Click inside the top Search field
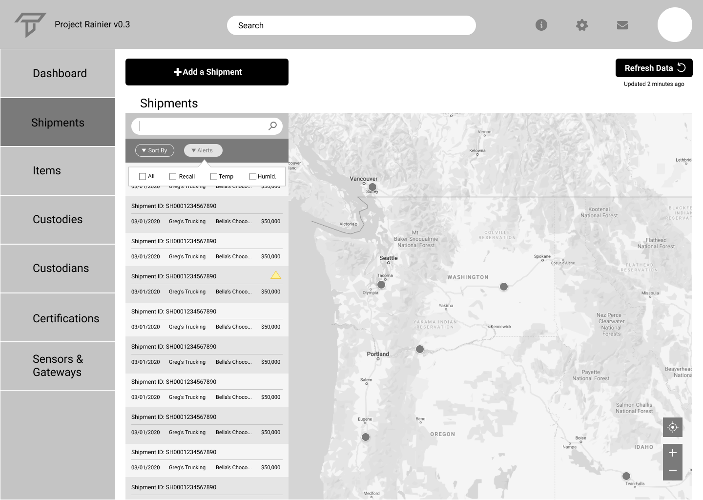Viewport: 703px width, 500px height. (x=351, y=25)
